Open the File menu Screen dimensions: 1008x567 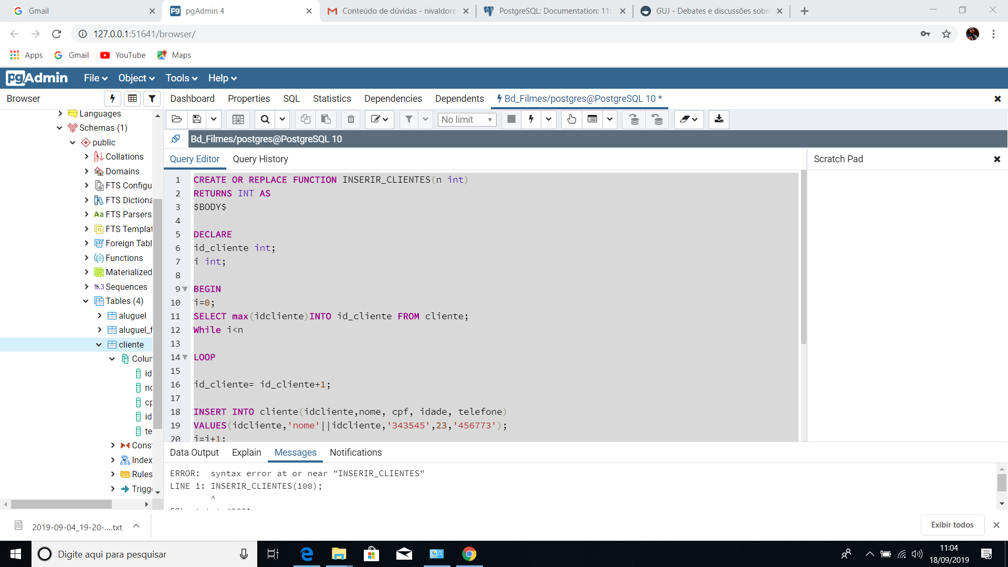(x=96, y=78)
